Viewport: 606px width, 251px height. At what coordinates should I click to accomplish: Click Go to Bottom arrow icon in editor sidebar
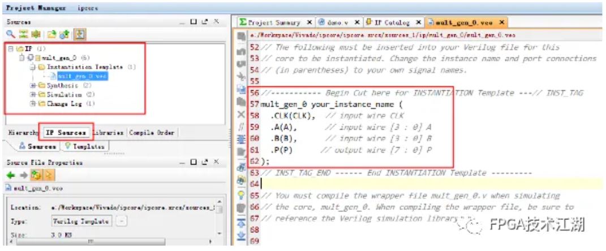click(242, 235)
